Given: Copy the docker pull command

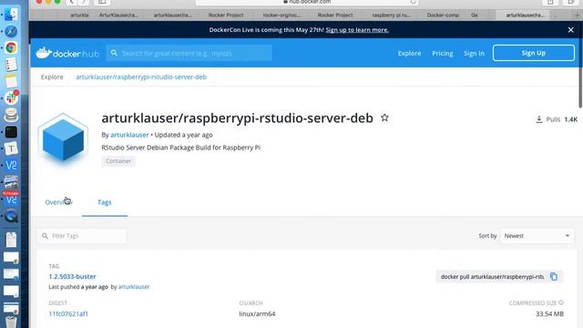Looking at the screenshot, I should 554,277.
